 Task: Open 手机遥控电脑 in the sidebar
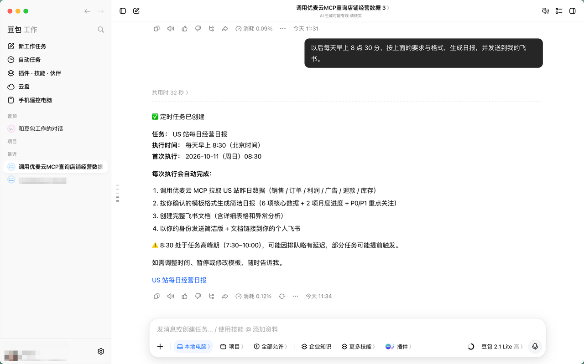pos(56,100)
